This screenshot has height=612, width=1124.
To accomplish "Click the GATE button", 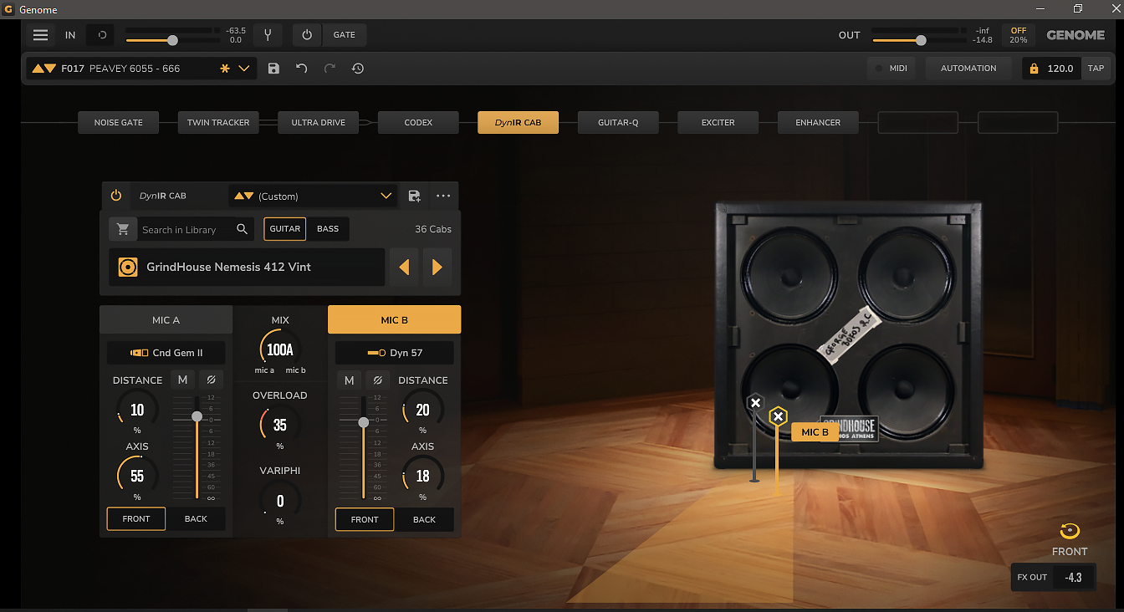I will (345, 35).
